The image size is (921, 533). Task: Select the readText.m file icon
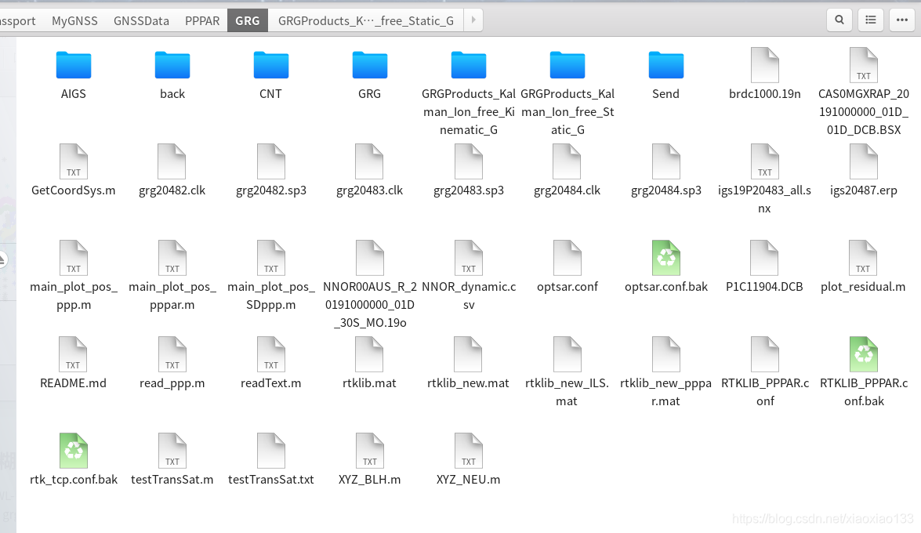pos(270,354)
